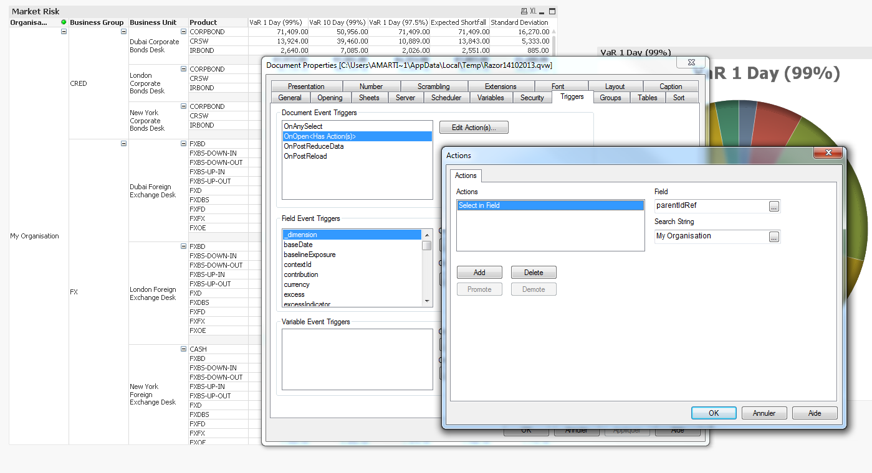
Task: Collapse the My Organisation row
Action: coord(64,32)
